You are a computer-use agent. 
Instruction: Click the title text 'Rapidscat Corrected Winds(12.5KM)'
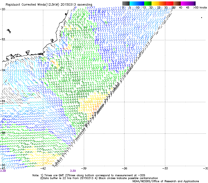click(x=33, y=5)
